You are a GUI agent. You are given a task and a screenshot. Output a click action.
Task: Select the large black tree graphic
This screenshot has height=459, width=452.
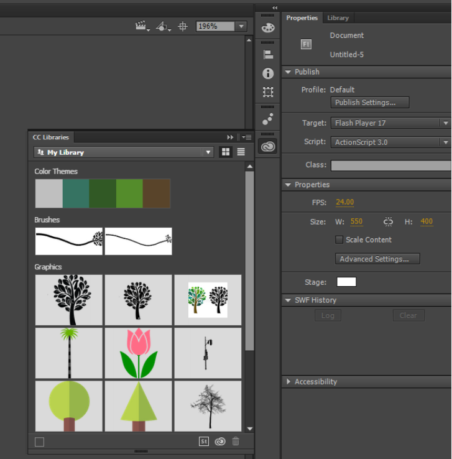[x=69, y=300]
